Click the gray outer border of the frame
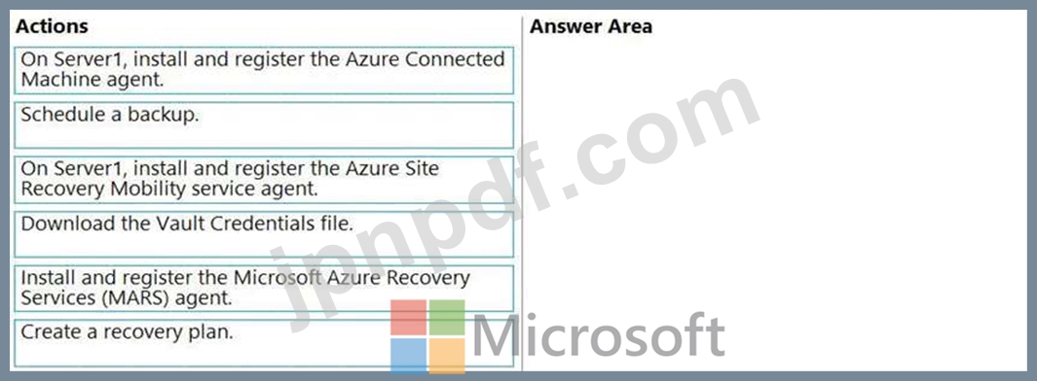 pos(518,5)
